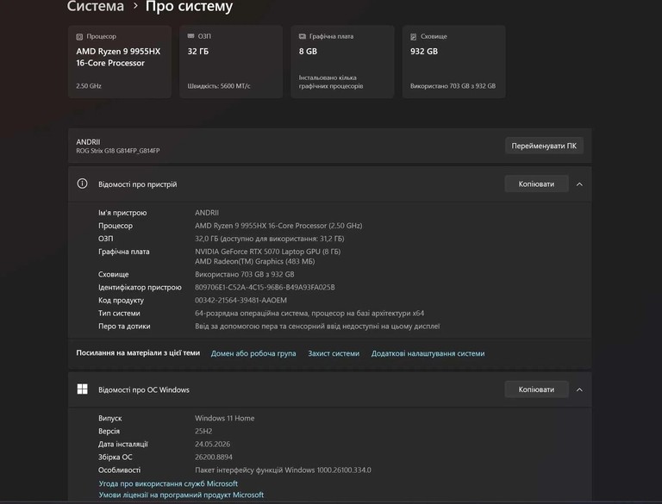Viewport: 662px width, 504px height.
Task: Click Тип системи value 64-розрядна операційна система
Action: point(309,314)
